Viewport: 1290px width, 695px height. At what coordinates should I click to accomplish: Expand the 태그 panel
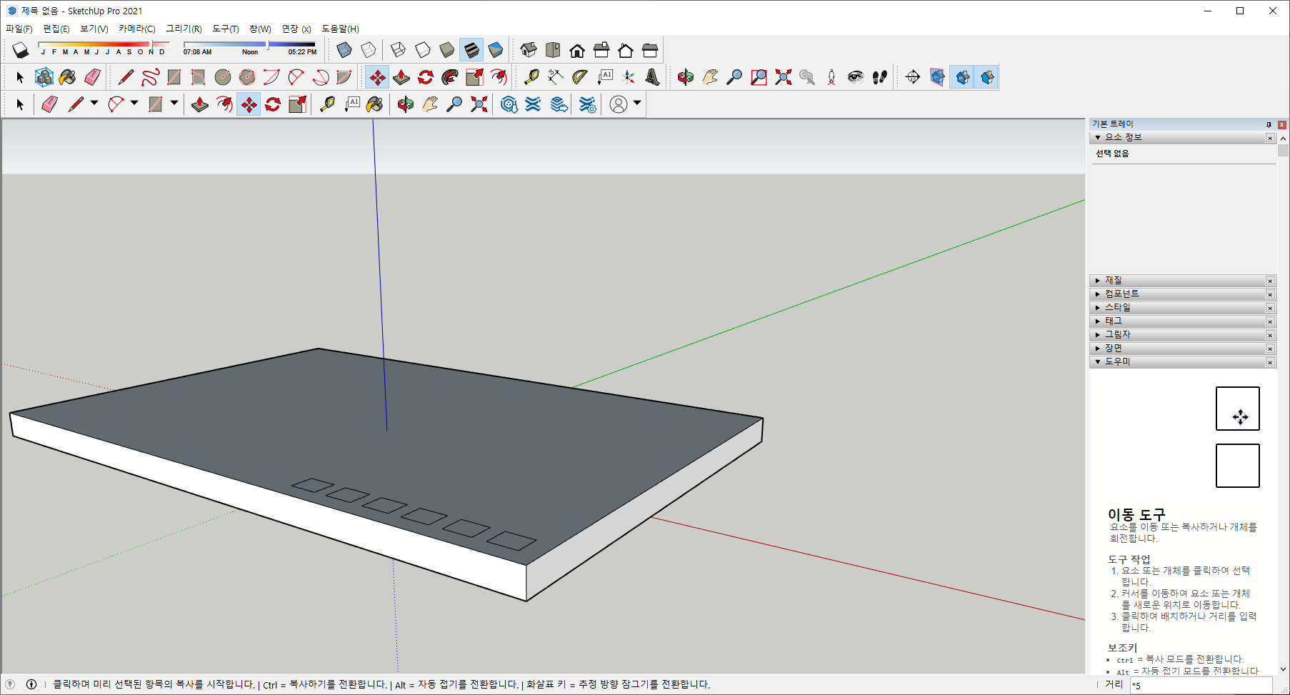[1098, 321]
